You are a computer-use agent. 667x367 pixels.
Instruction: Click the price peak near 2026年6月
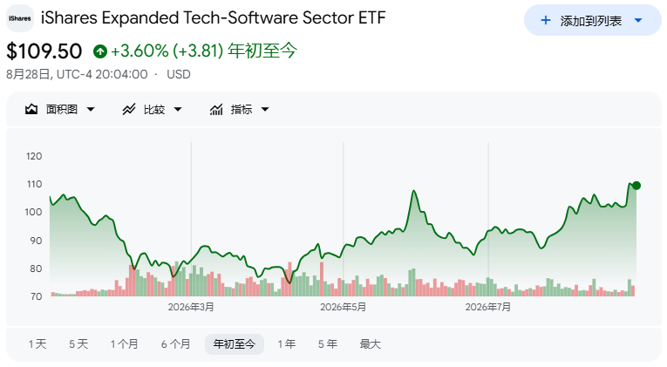[x=413, y=191]
